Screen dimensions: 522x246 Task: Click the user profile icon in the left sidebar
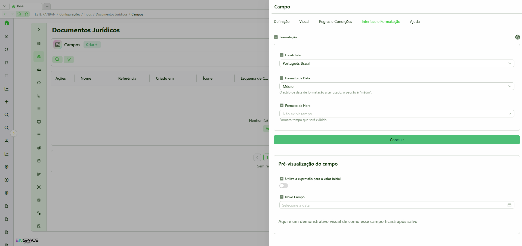7,141
